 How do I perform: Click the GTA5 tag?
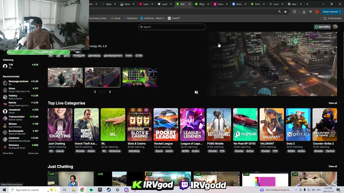click(139, 55)
